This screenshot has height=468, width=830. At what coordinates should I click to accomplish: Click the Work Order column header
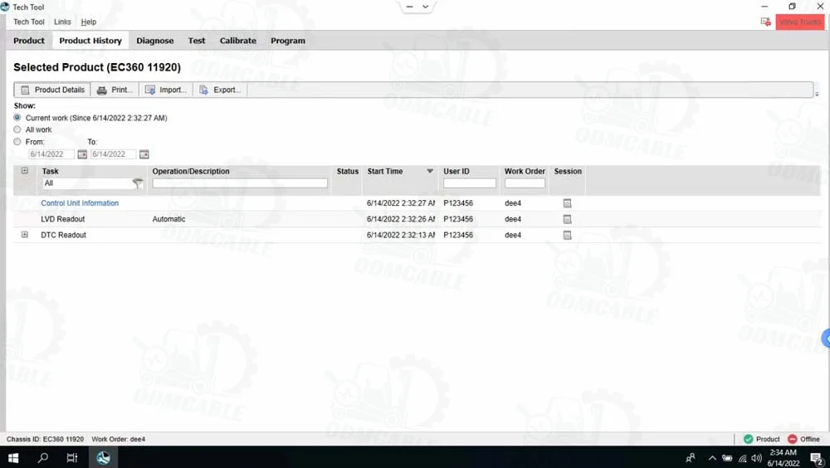(x=525, y=171)
